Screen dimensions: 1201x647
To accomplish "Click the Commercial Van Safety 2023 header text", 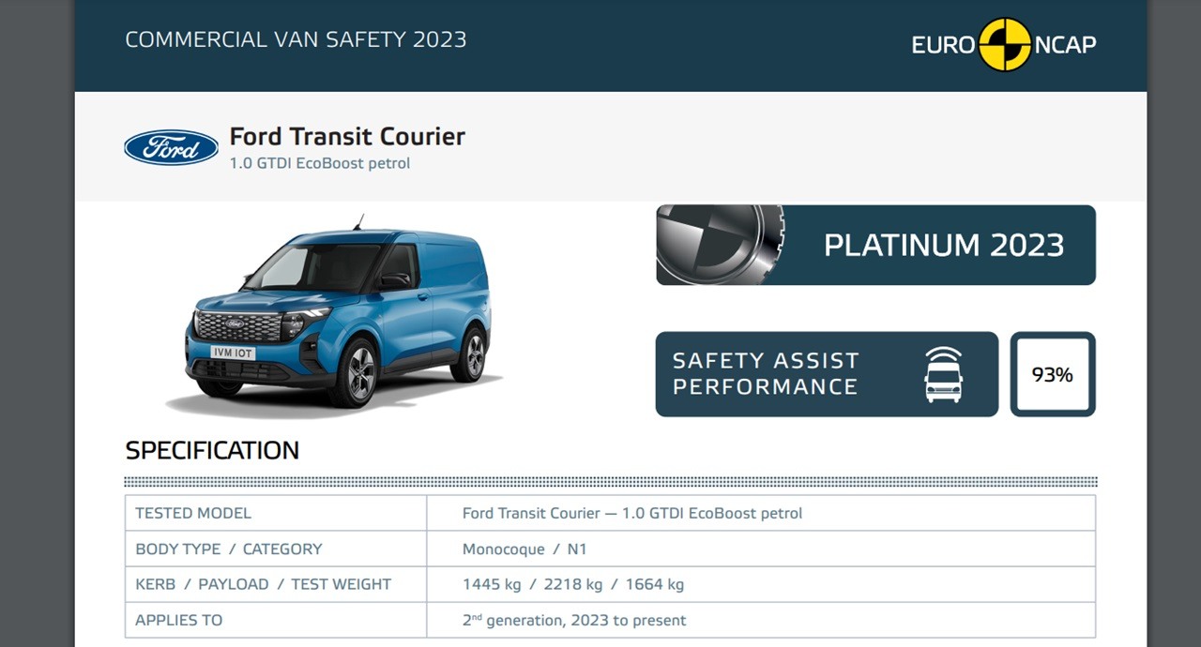I will (x=296, y=39).
